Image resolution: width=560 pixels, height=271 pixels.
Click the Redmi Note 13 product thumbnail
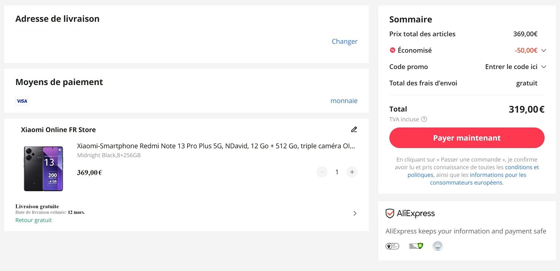tap(43, 168)
